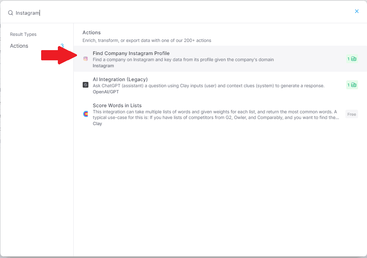Click the Clay logo icon

point(86,114)
